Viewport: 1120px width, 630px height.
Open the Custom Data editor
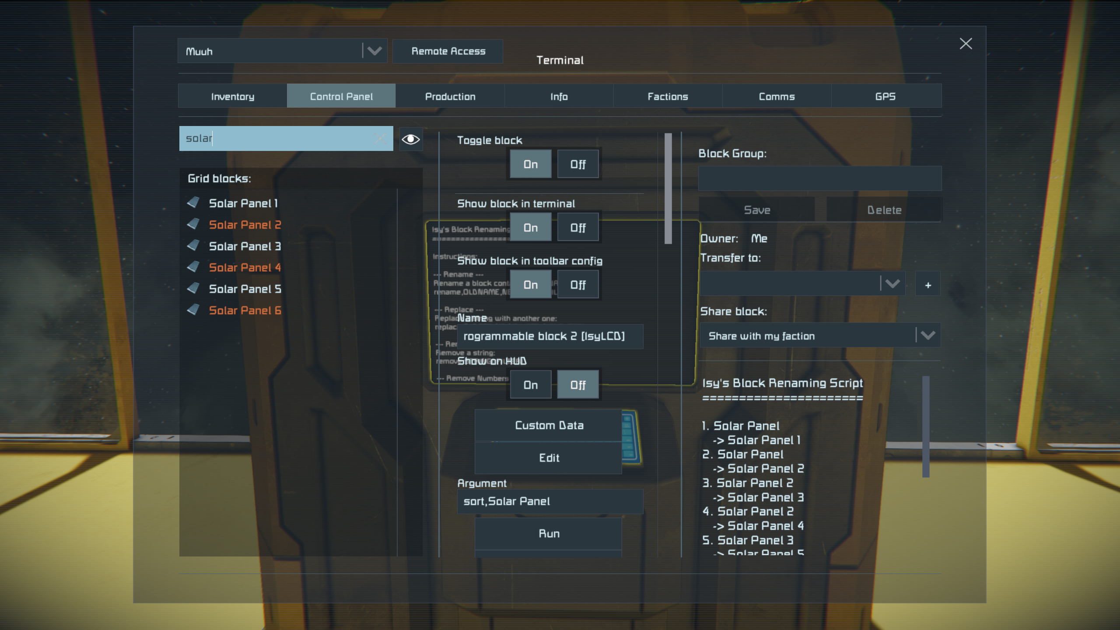click(x=549, y=425)
